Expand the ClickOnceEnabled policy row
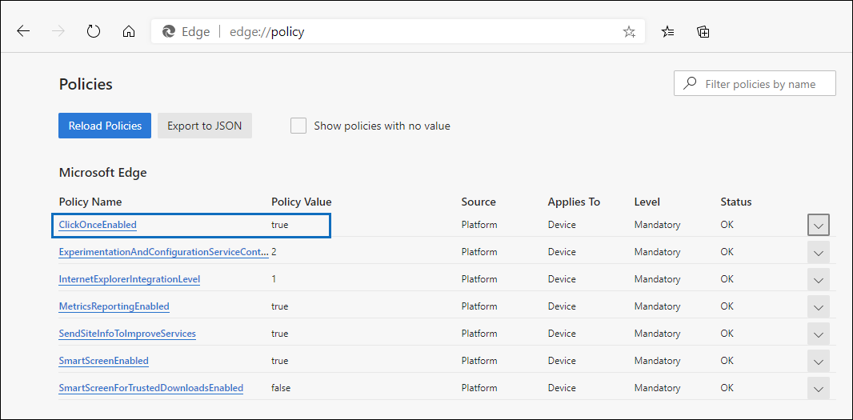Viewport: 853px width, 420px height. coord(818,225)
